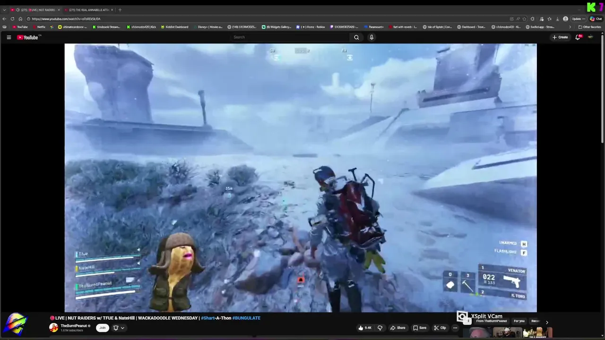This screenshot has width=605, height=340.
Task: Open the liveBot.app bookmark
Action: click(x=539, y=27)
